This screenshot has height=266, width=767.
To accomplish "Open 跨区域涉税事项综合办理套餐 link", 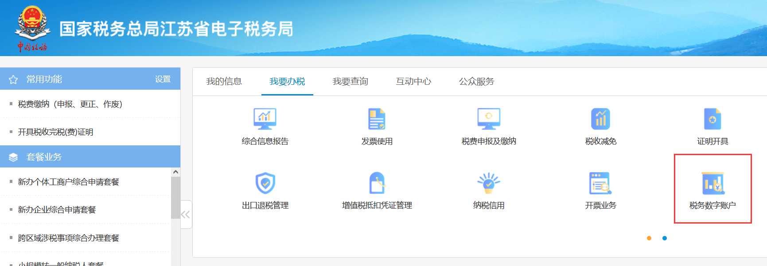I will [68, 238].
